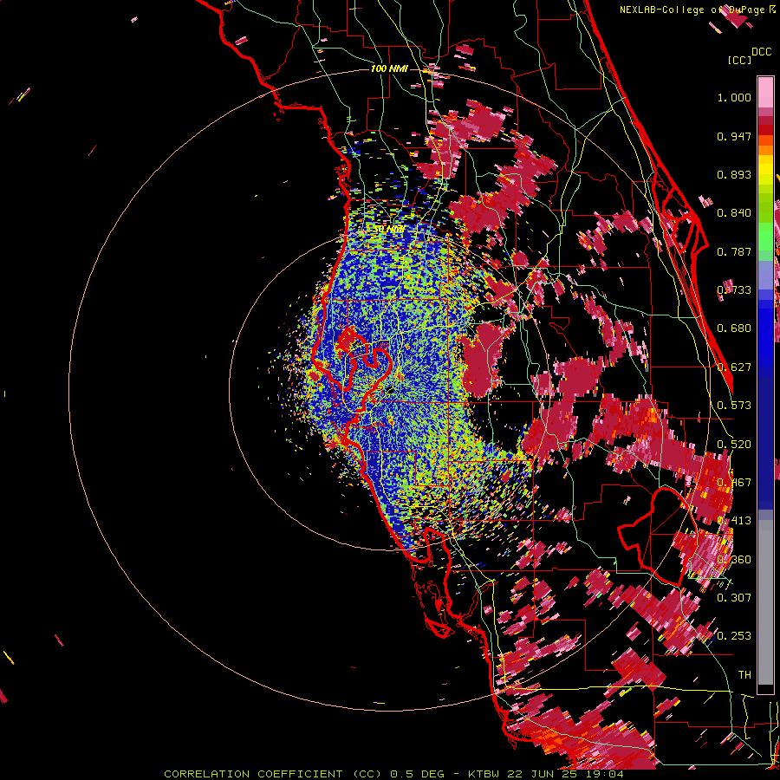780x780 pixels.
Task: Click the DCC legend heading
Action: click(x=762, y=52)
